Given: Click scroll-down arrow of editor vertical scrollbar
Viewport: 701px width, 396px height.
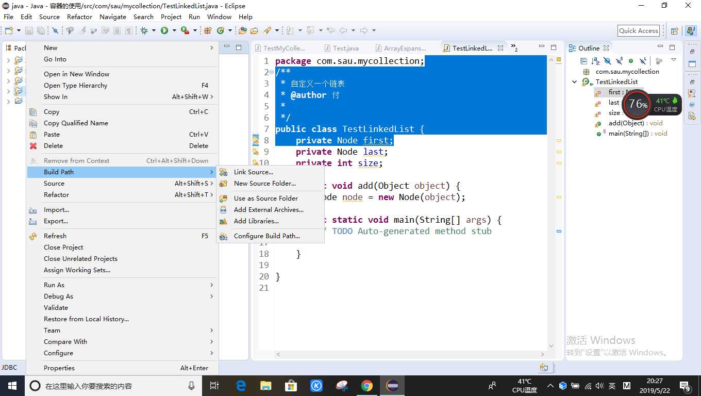Looking at the screenshot, I should point(551,346).
